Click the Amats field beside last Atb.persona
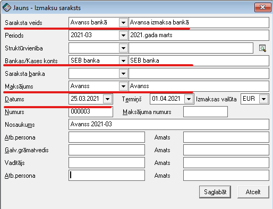The width and height of the screenshot is (273, 209). (226, 176)
